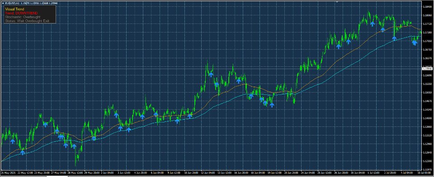Select the first blue buy arrow near 21 May

coord(13,141)
